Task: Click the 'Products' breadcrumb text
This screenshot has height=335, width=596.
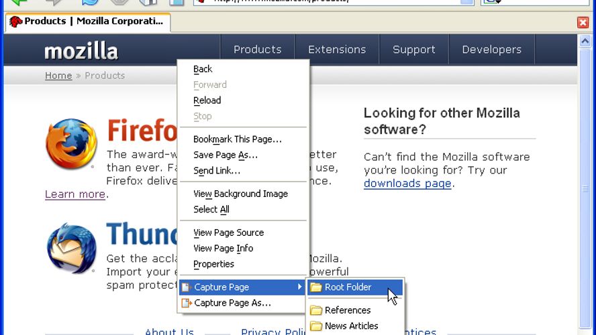Action: (x=105, y=76)
